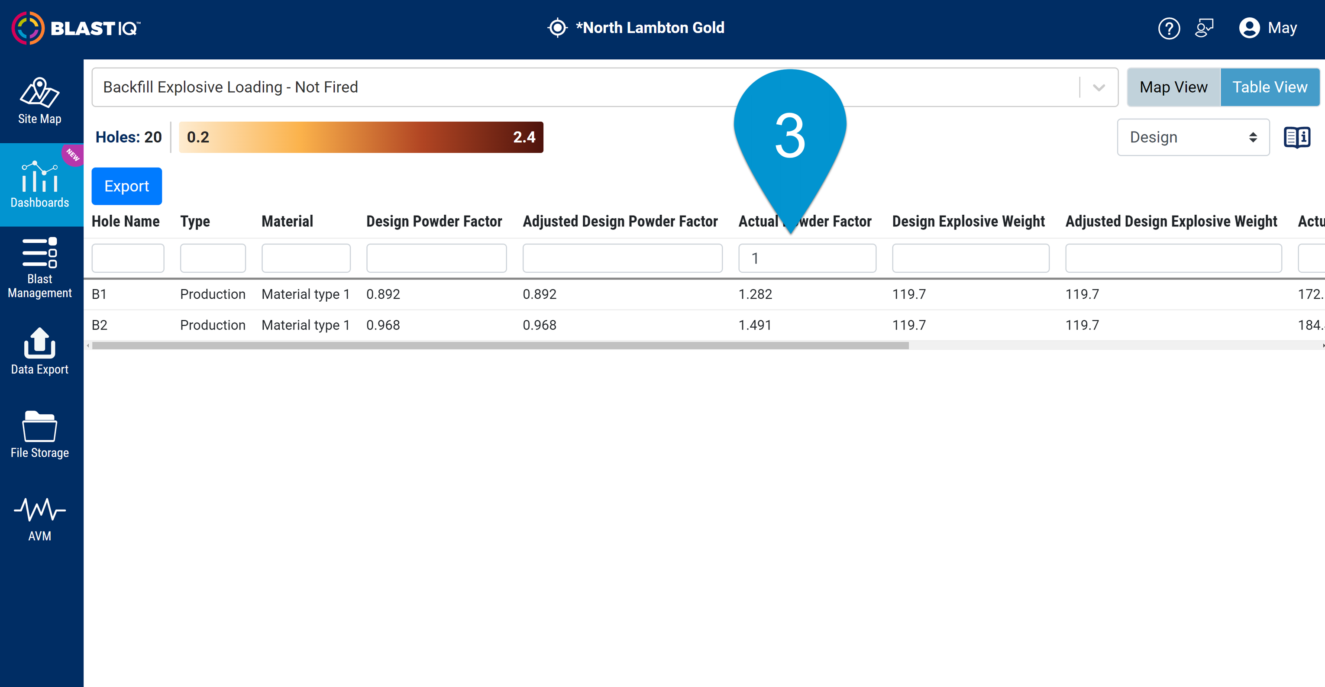
Task: Open Blast Management from the sidebar
Action: (x=39, y=268)
